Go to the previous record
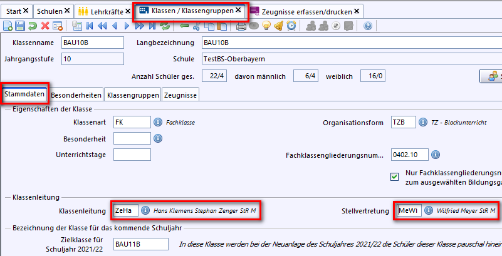This screenshot has height=256, width=502. tap(115, 26)
